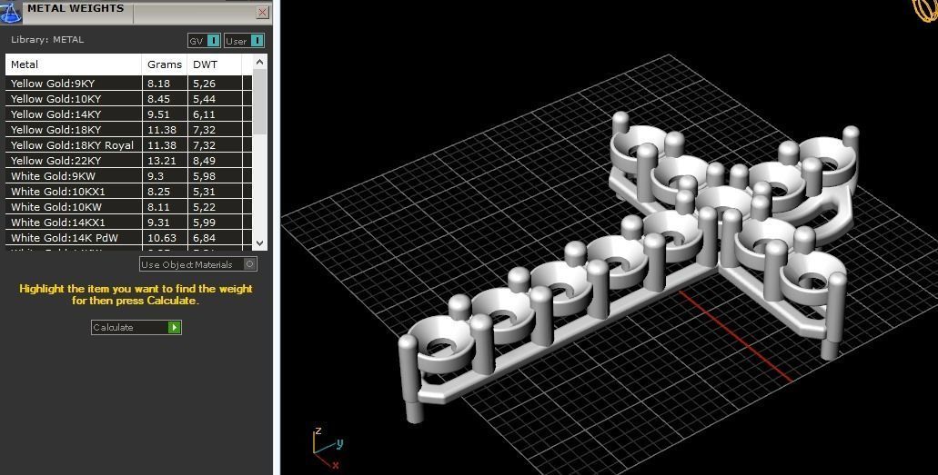Click the 8,49 DWT value
Image resolution: width=938 pixels, height=475 pixels.
[204, 161]
